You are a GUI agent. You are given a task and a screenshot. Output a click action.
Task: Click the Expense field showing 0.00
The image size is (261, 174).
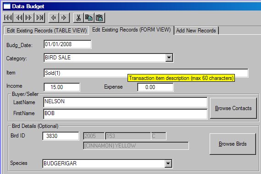tap(155, 87)
